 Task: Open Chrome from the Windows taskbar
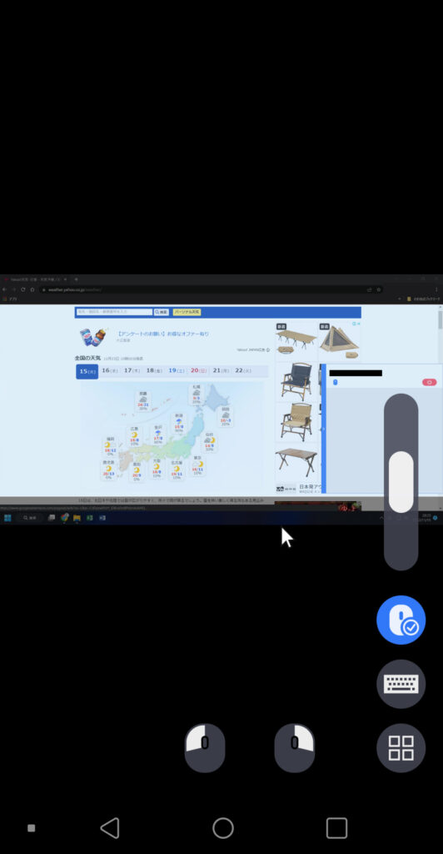pos(65,517)
